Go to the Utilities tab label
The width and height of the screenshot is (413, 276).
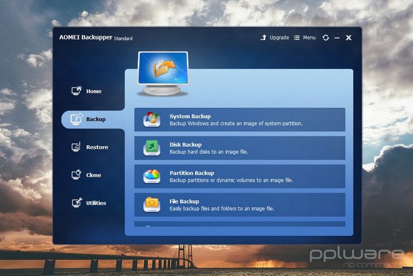96,203
